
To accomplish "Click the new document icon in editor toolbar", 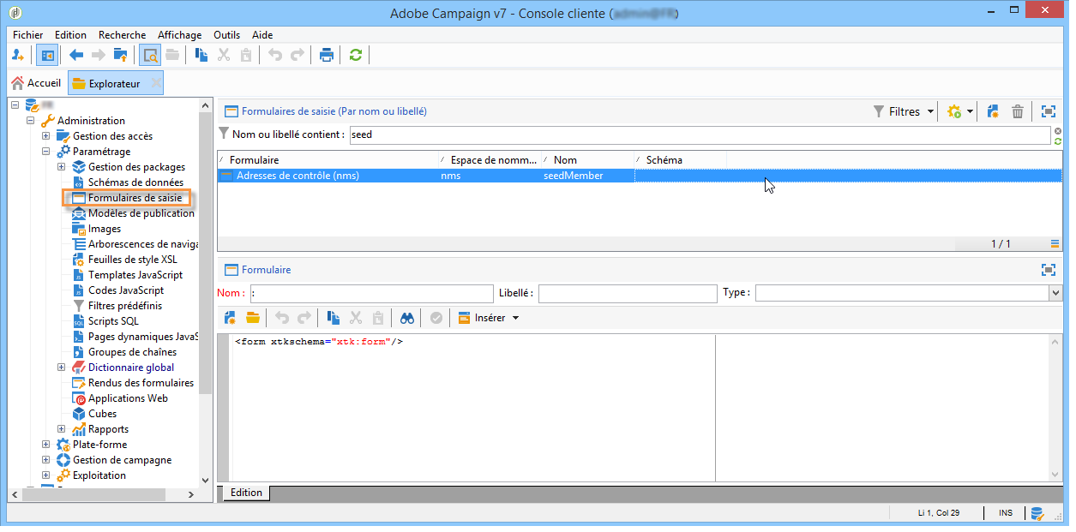I will pyautogui.click(x=231, y=318).
